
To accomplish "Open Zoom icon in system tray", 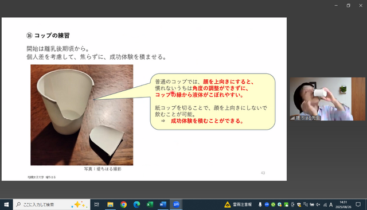I will pyautogui.click(x=267, y=204).
